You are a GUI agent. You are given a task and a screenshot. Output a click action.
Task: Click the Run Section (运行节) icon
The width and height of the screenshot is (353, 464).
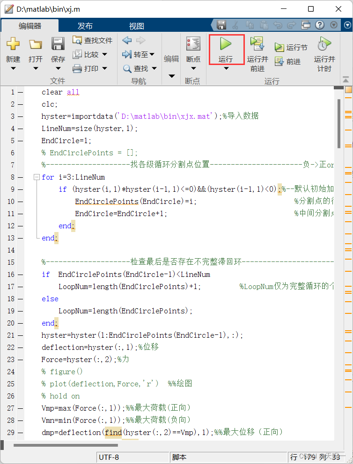click(279, 47)
